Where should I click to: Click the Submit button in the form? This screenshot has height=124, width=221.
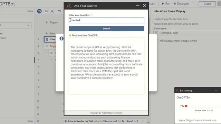coord(106,29)
